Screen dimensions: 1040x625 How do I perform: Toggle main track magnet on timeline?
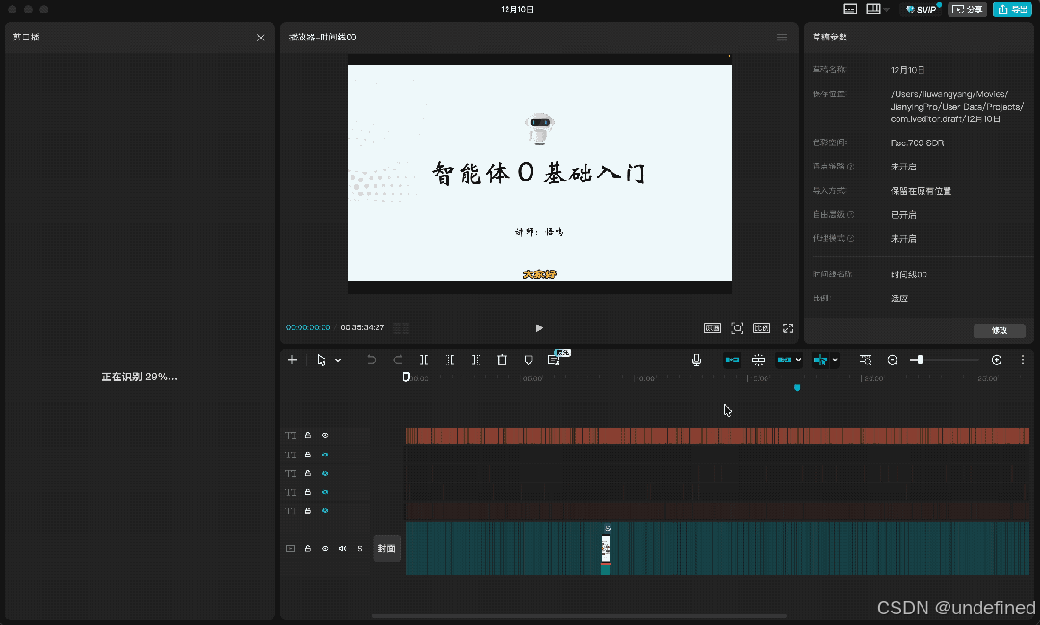click(732, 359)
